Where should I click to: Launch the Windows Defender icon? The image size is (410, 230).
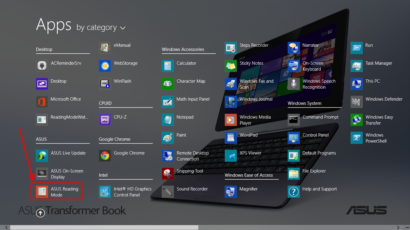[x=357, y=102]
